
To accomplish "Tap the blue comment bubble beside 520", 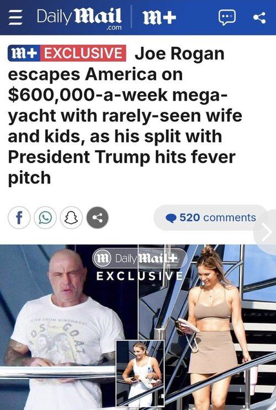I will point(171,218).
